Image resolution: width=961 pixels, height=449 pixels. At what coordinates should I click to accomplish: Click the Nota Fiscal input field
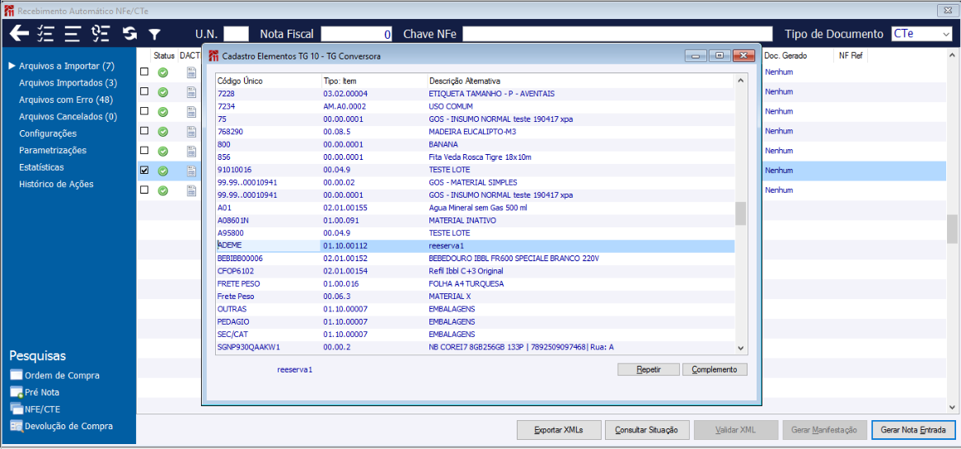357,34
